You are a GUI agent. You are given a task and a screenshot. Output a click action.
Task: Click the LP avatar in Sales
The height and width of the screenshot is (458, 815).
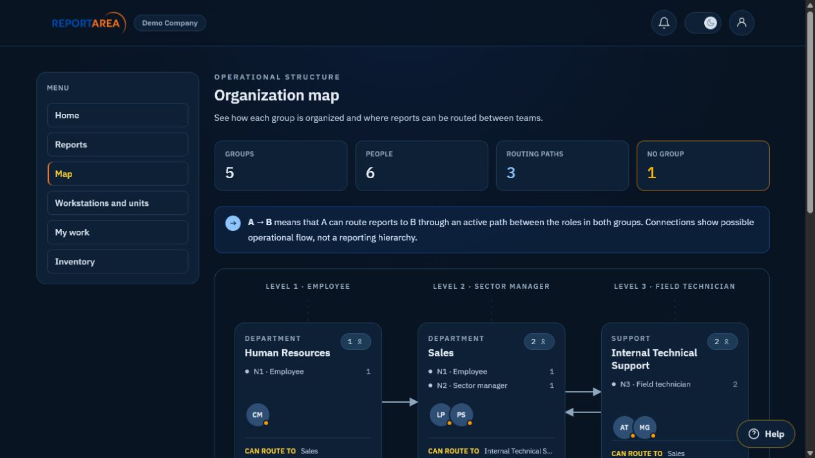point(441,415)
